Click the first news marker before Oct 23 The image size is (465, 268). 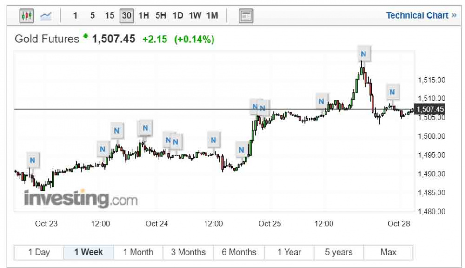[x=33, y=160]
